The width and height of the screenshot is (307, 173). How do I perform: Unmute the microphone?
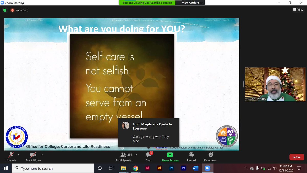pyautogui.click(x=11, y=157)
